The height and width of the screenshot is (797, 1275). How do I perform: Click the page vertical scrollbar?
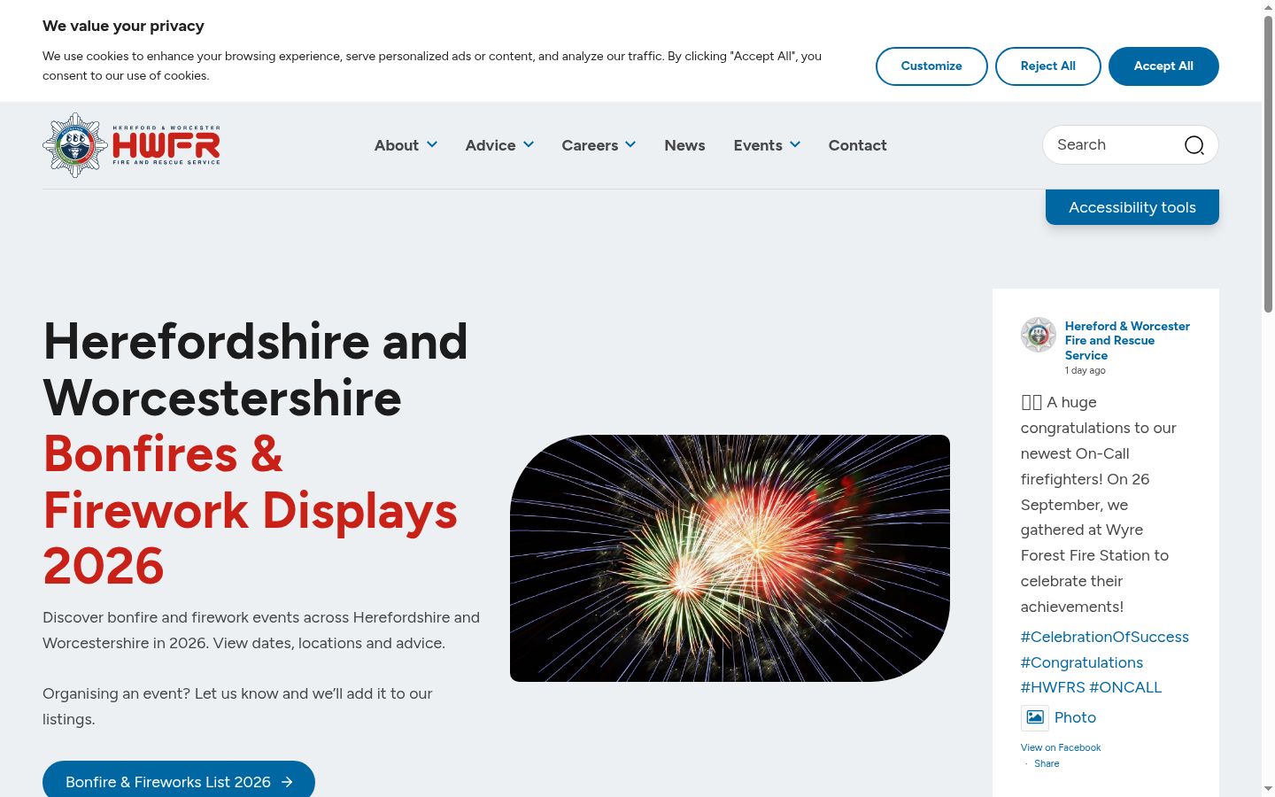(1268, 398)
